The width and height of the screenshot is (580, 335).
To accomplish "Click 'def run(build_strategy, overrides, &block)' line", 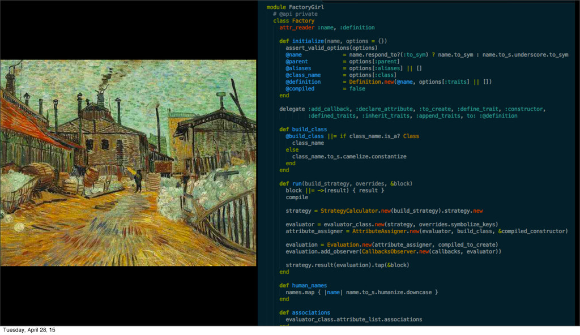I will point(346,184).
